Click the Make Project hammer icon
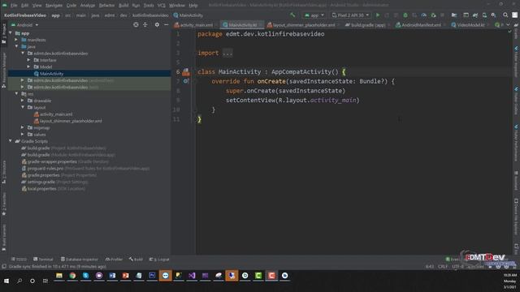Viewport: 520px width, 292px height. 292,15
